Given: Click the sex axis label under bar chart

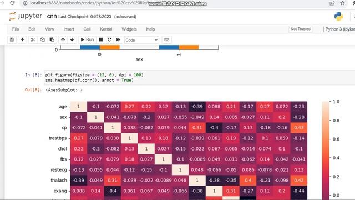Looking at the screenshot, I should [x=139, y=59].
